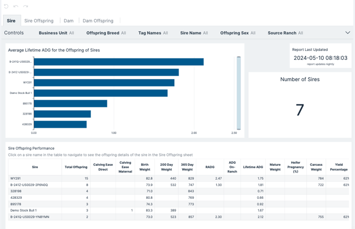
Task: Click sire name WY291 in the table
Action: (x=15, y=179)
